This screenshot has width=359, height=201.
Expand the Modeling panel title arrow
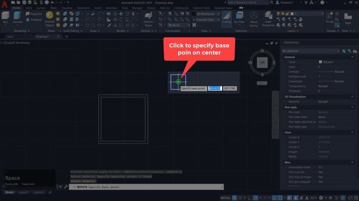pos(29,31)
